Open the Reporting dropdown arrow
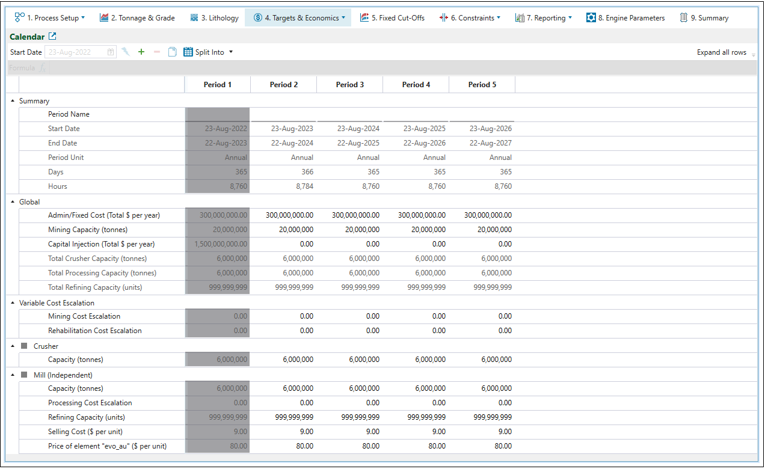This screenshot has height=469, width=765. [x=570, y=18]
